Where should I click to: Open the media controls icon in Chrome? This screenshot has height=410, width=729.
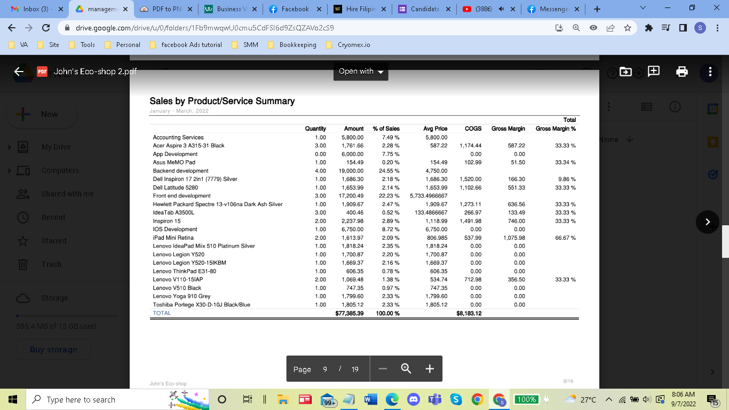coord(666,28)
